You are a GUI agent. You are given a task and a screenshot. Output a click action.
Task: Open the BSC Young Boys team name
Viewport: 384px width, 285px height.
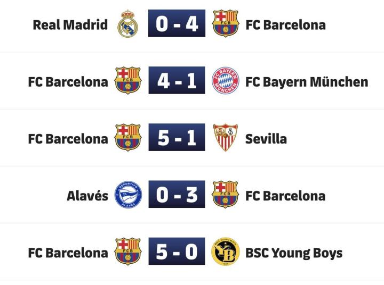point(293,253)
